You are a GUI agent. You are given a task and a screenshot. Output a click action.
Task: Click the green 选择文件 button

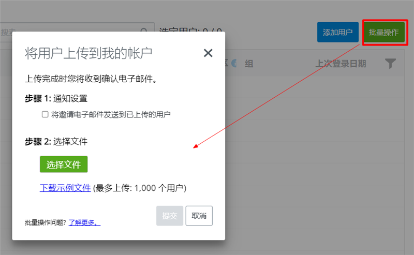coord(64,164)
